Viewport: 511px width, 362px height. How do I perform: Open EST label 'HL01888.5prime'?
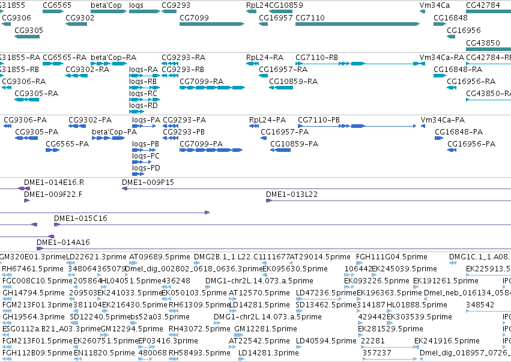pos(417,306)
